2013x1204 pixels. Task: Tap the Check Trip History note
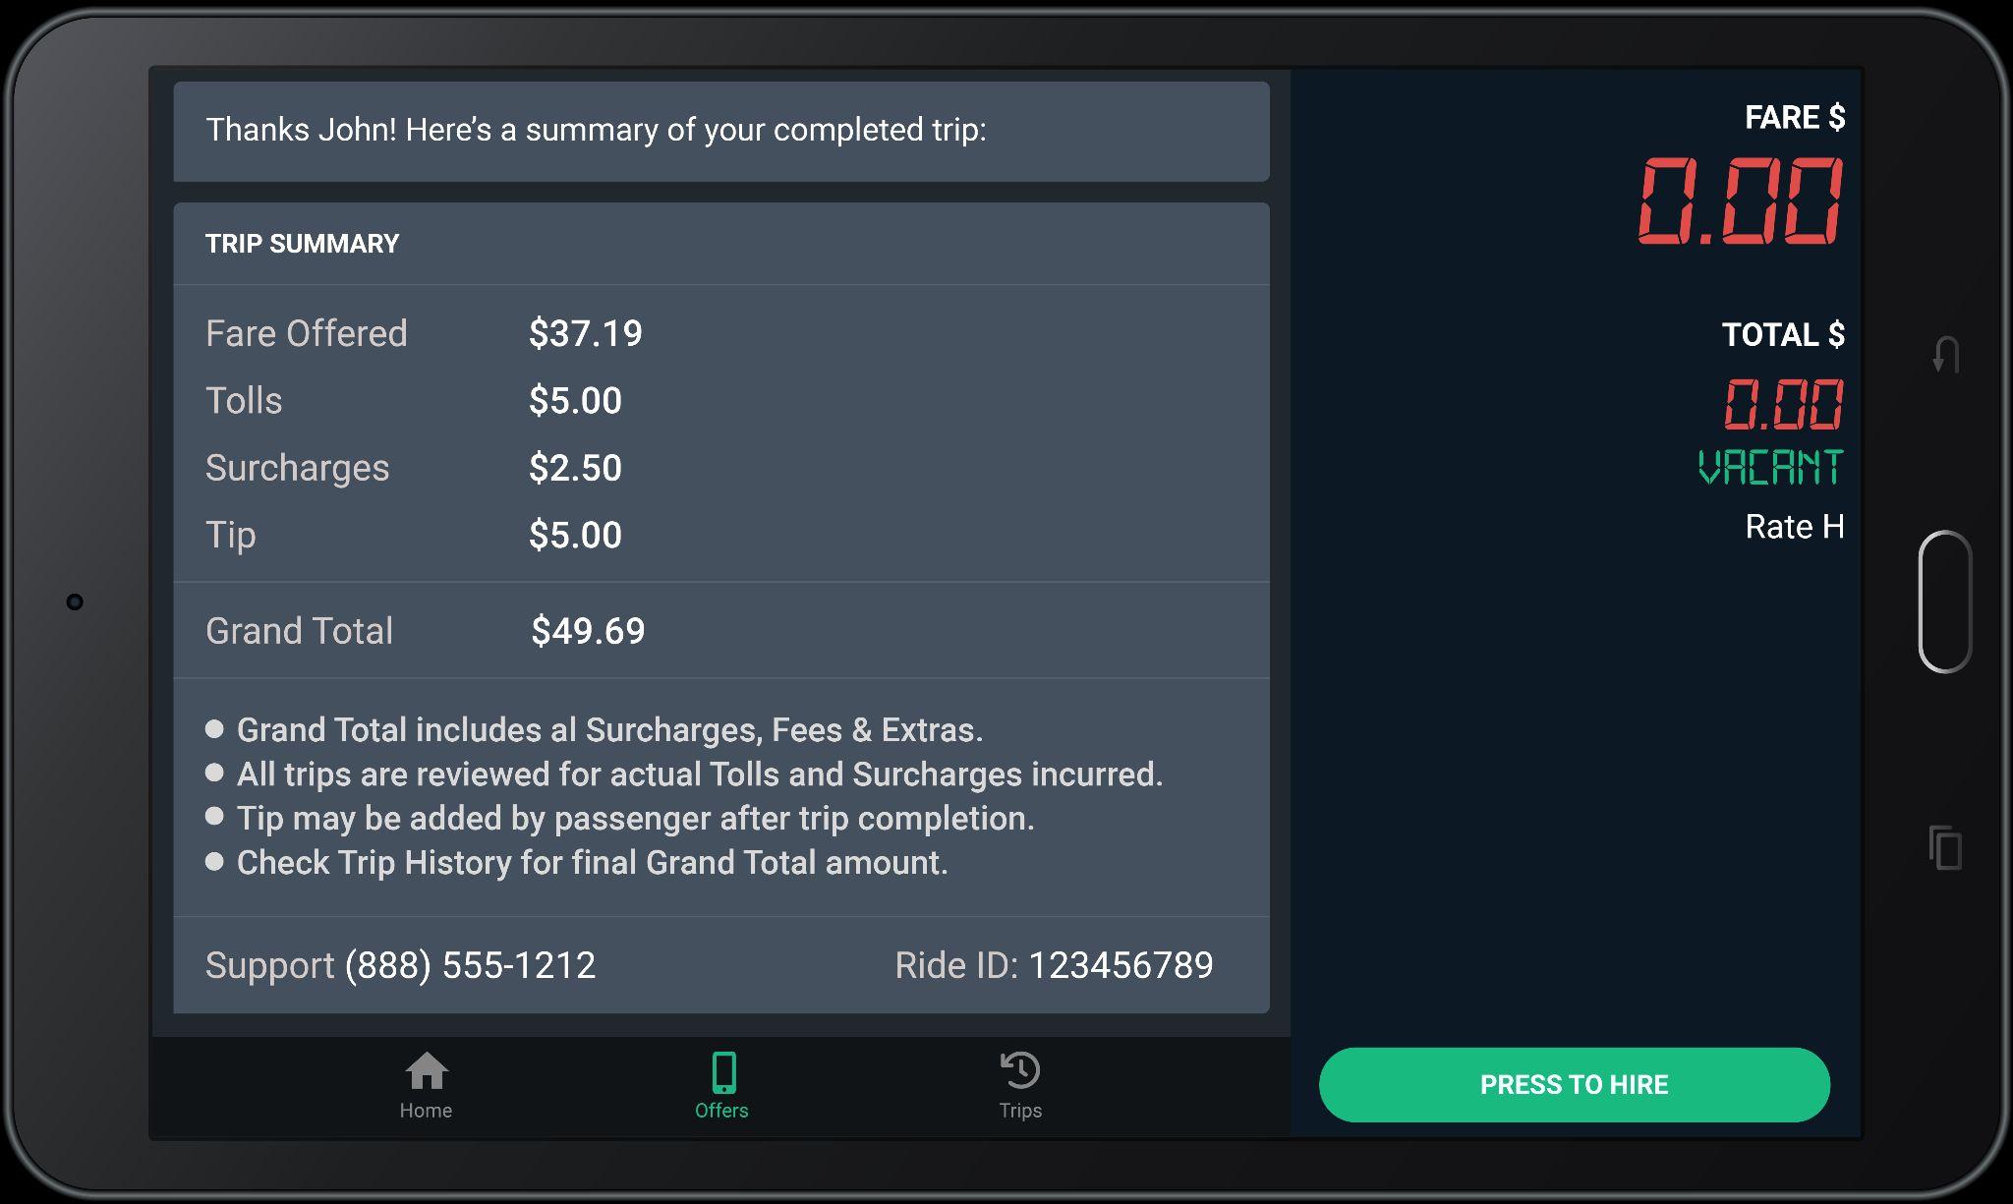(592, 863)
